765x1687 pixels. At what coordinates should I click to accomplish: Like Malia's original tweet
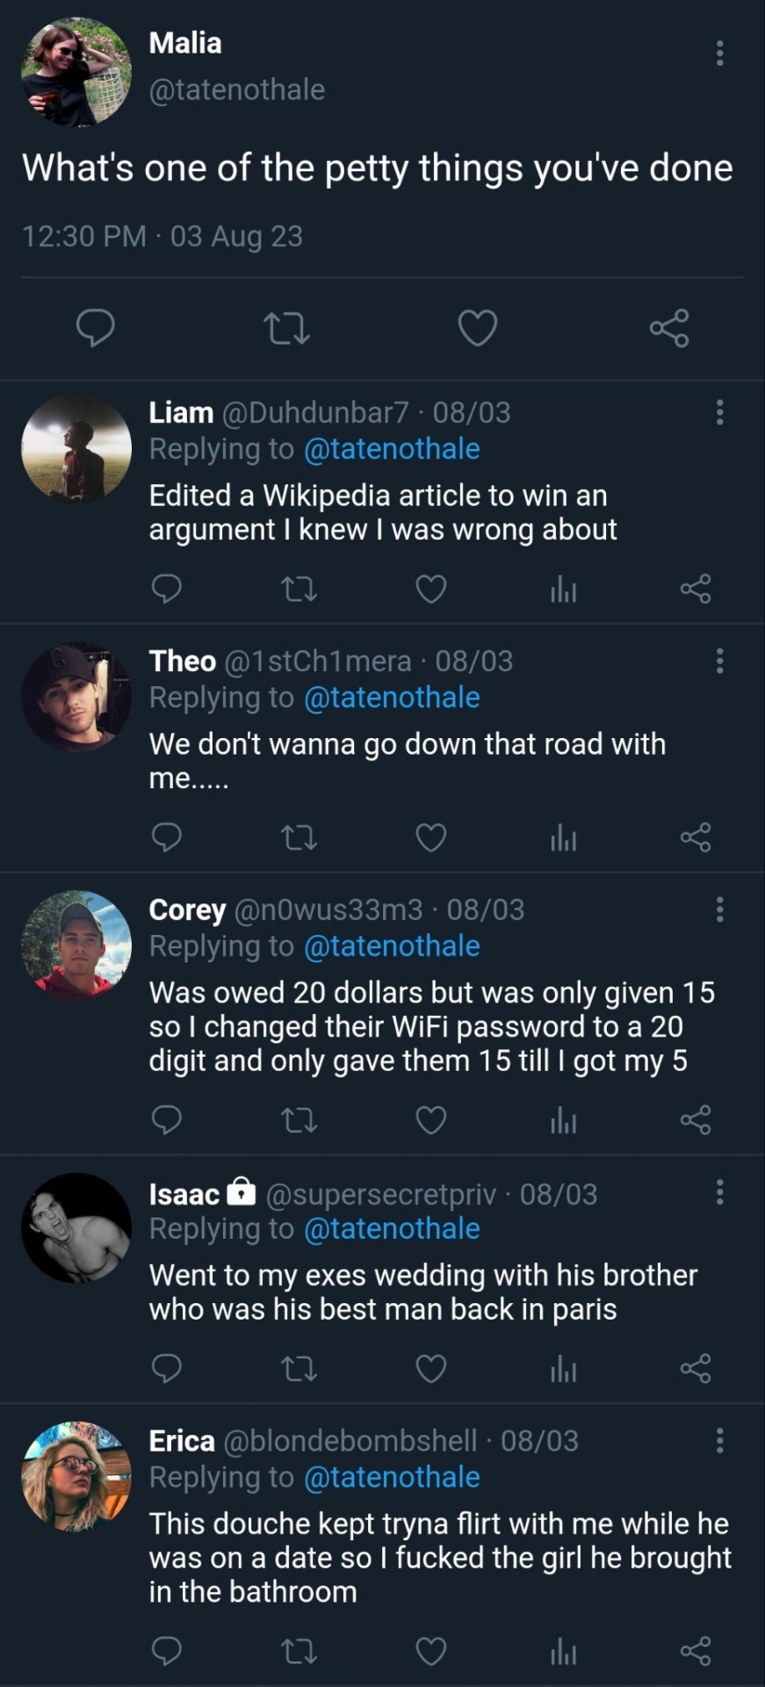[478, 328]
